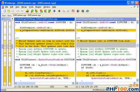Image resolution: width=140 pixels, height=92 pixels.
Task: Open the Window menu
Action: click(x=47, y=7)
